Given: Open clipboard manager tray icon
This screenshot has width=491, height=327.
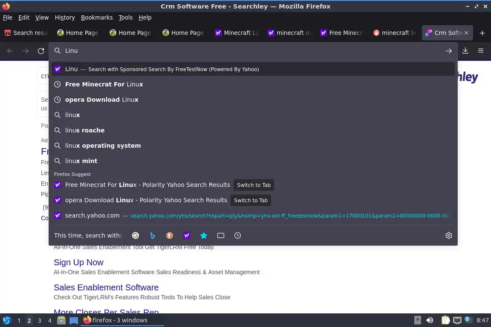Looking at the screenshot, I should click(x=445, y=320).
